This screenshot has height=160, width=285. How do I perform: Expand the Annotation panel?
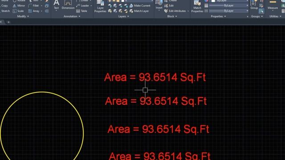(72, 16)
